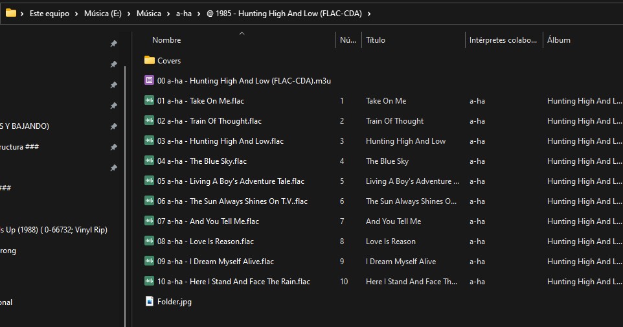This screenshot has width=623, height=327.
Task: Select the Folder.jpg file name
Action: (x=174, y=302)
